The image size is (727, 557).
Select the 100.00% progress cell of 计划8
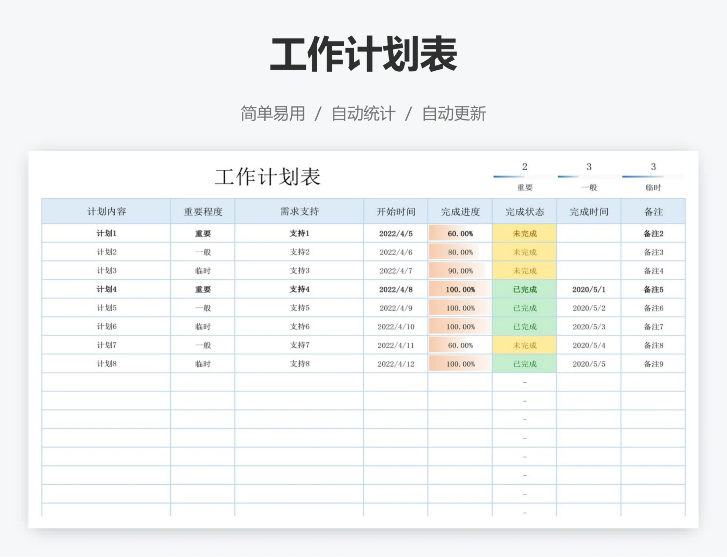tap(459, 364)
